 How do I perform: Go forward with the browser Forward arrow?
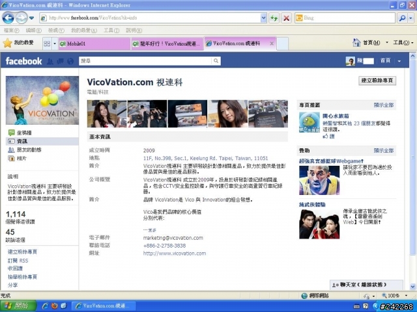coord(22,18)
